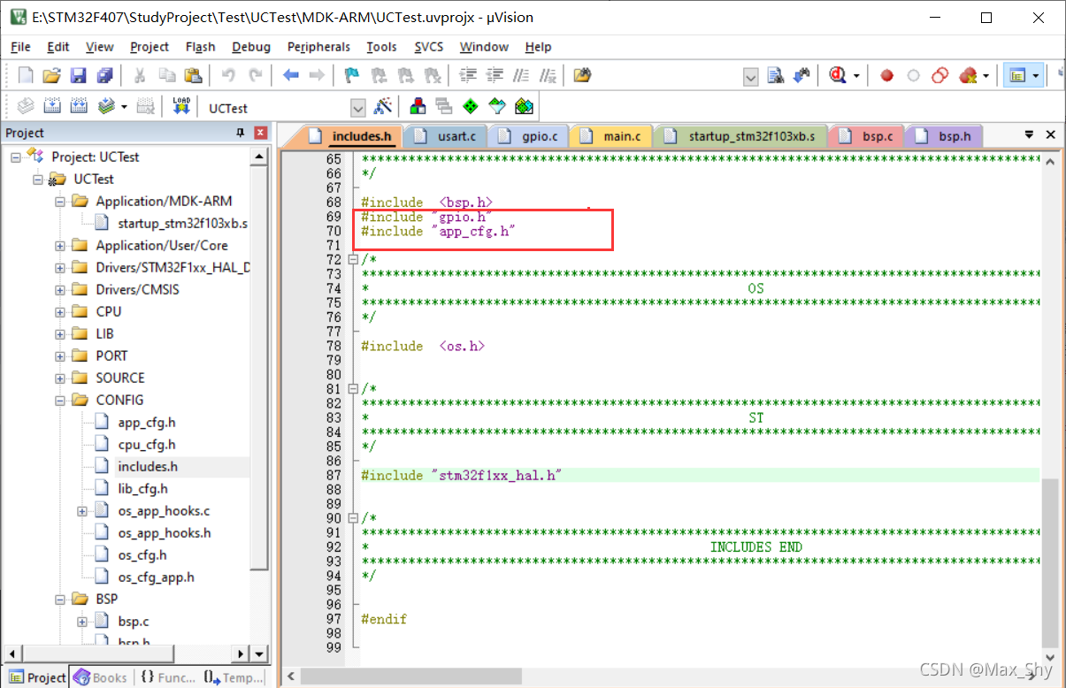Click the Project panel vertical scrollbar up arrow

tap(259, 157)
